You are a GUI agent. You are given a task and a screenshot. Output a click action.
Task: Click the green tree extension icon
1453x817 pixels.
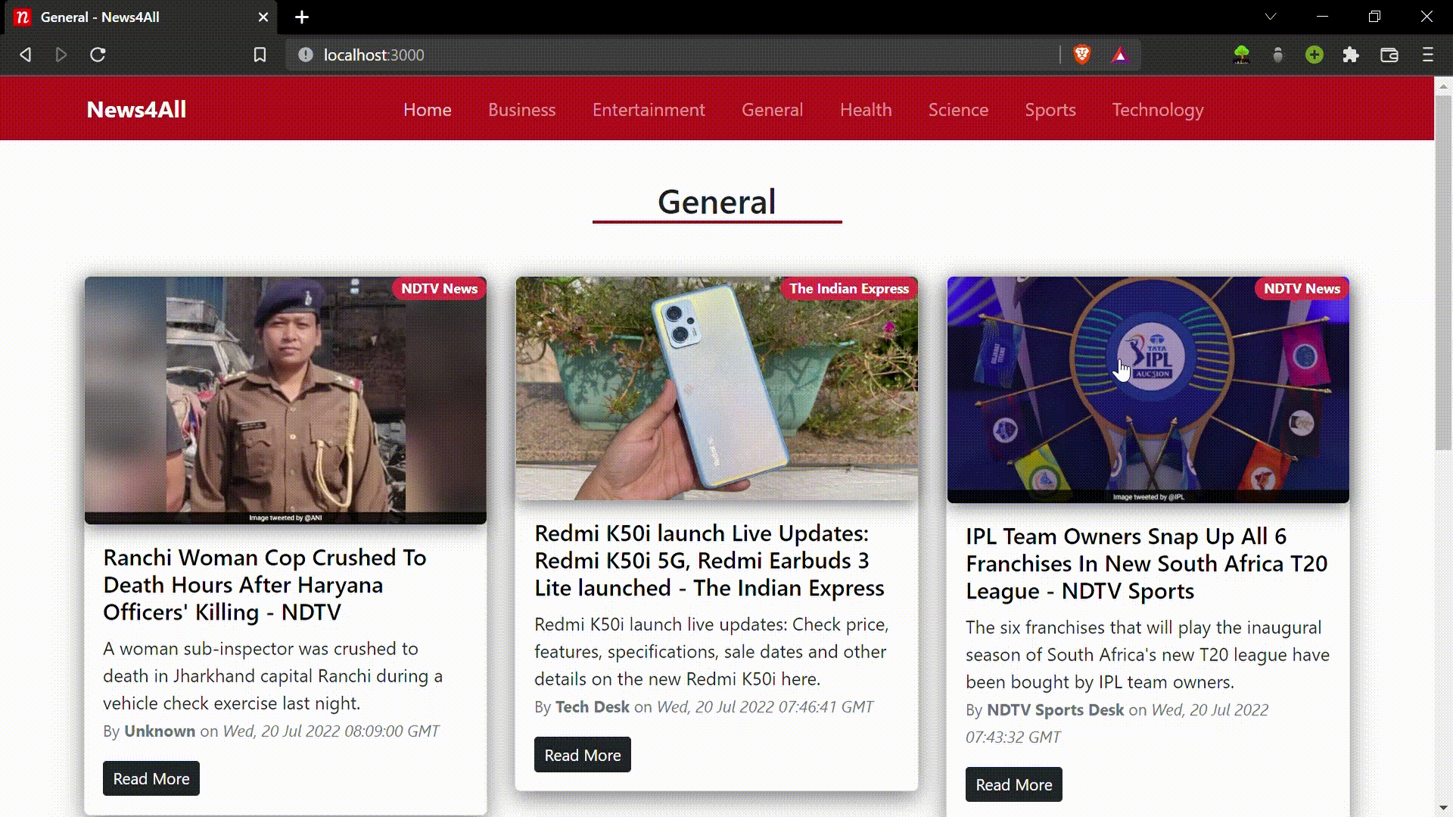(1241, 54)
